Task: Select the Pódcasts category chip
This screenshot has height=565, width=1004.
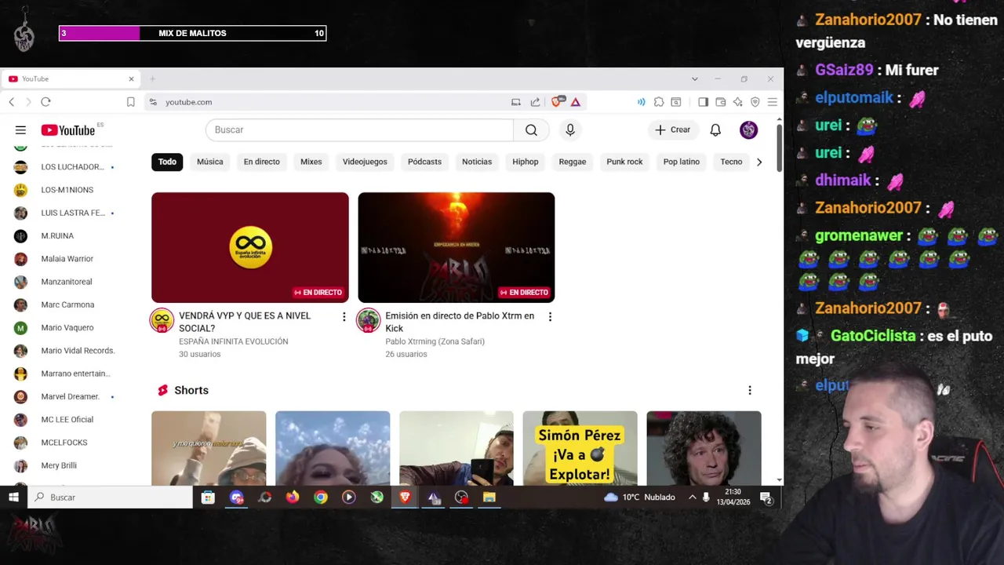Action: pos(424,162)
